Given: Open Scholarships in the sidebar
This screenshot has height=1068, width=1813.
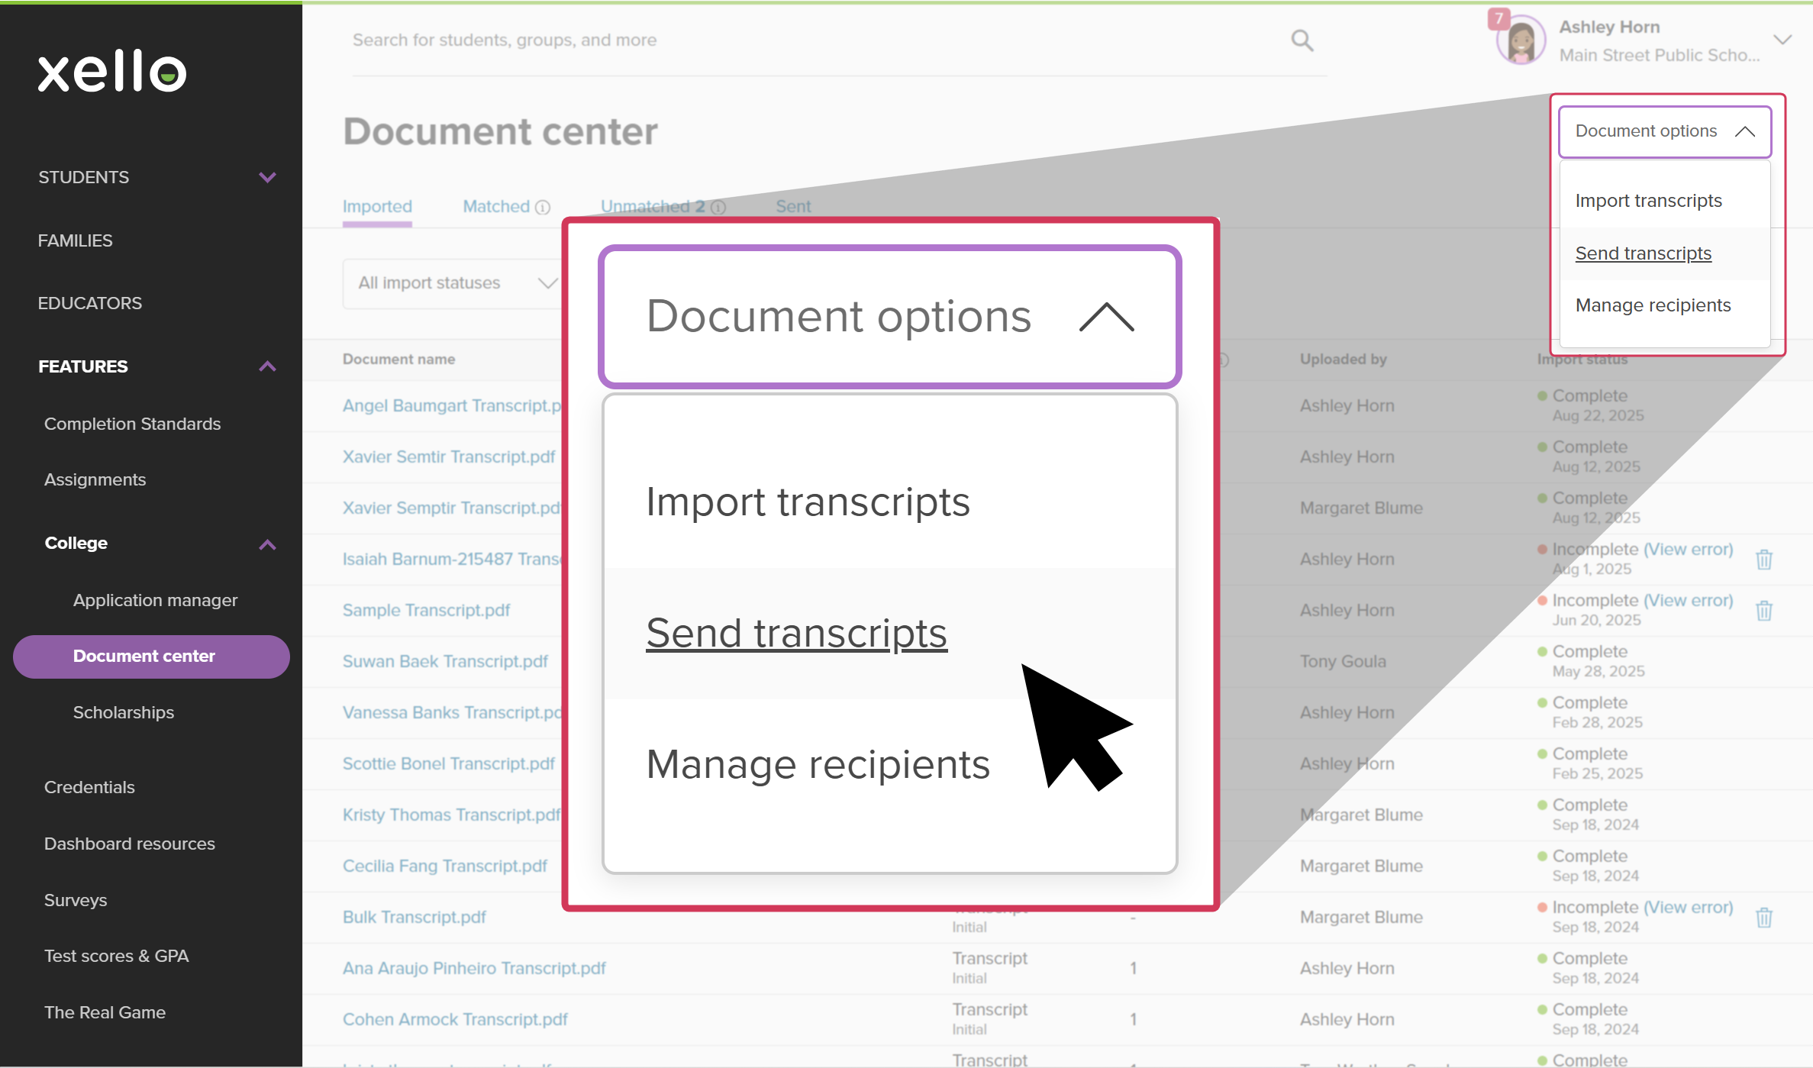Looking at the screenshot, I should click(x=124, y=712).
